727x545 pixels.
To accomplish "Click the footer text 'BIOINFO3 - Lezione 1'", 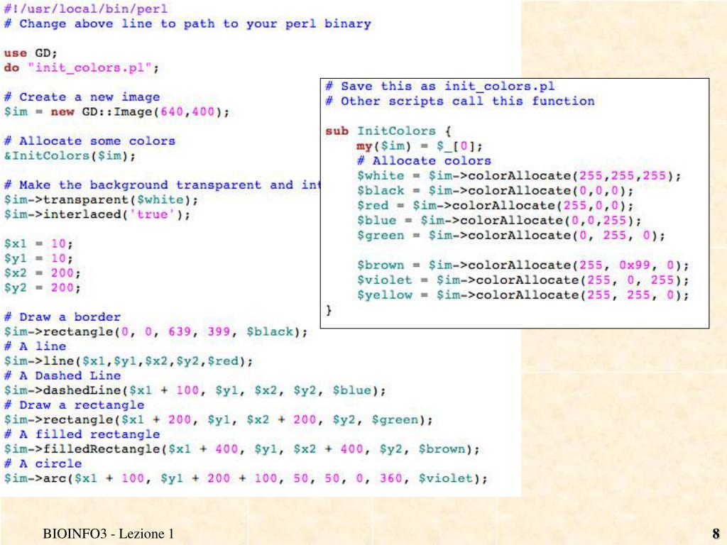I will pyautogui.click(x=109, y=534).
